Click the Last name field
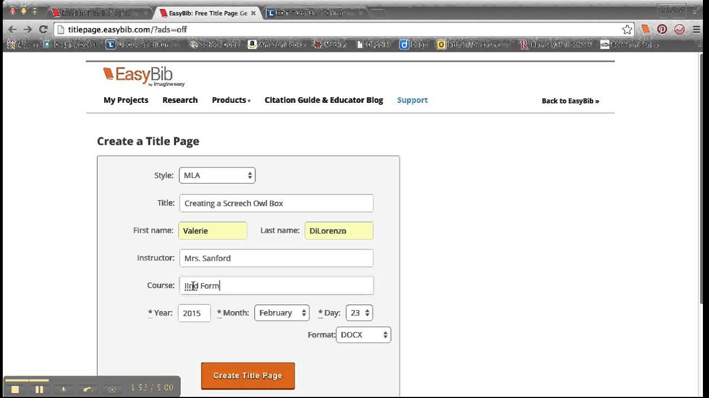 pyautogui.click(x=339, y=231)
